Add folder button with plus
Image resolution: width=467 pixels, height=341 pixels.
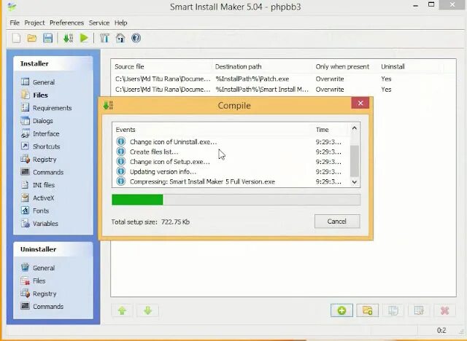tap(368, 310)
